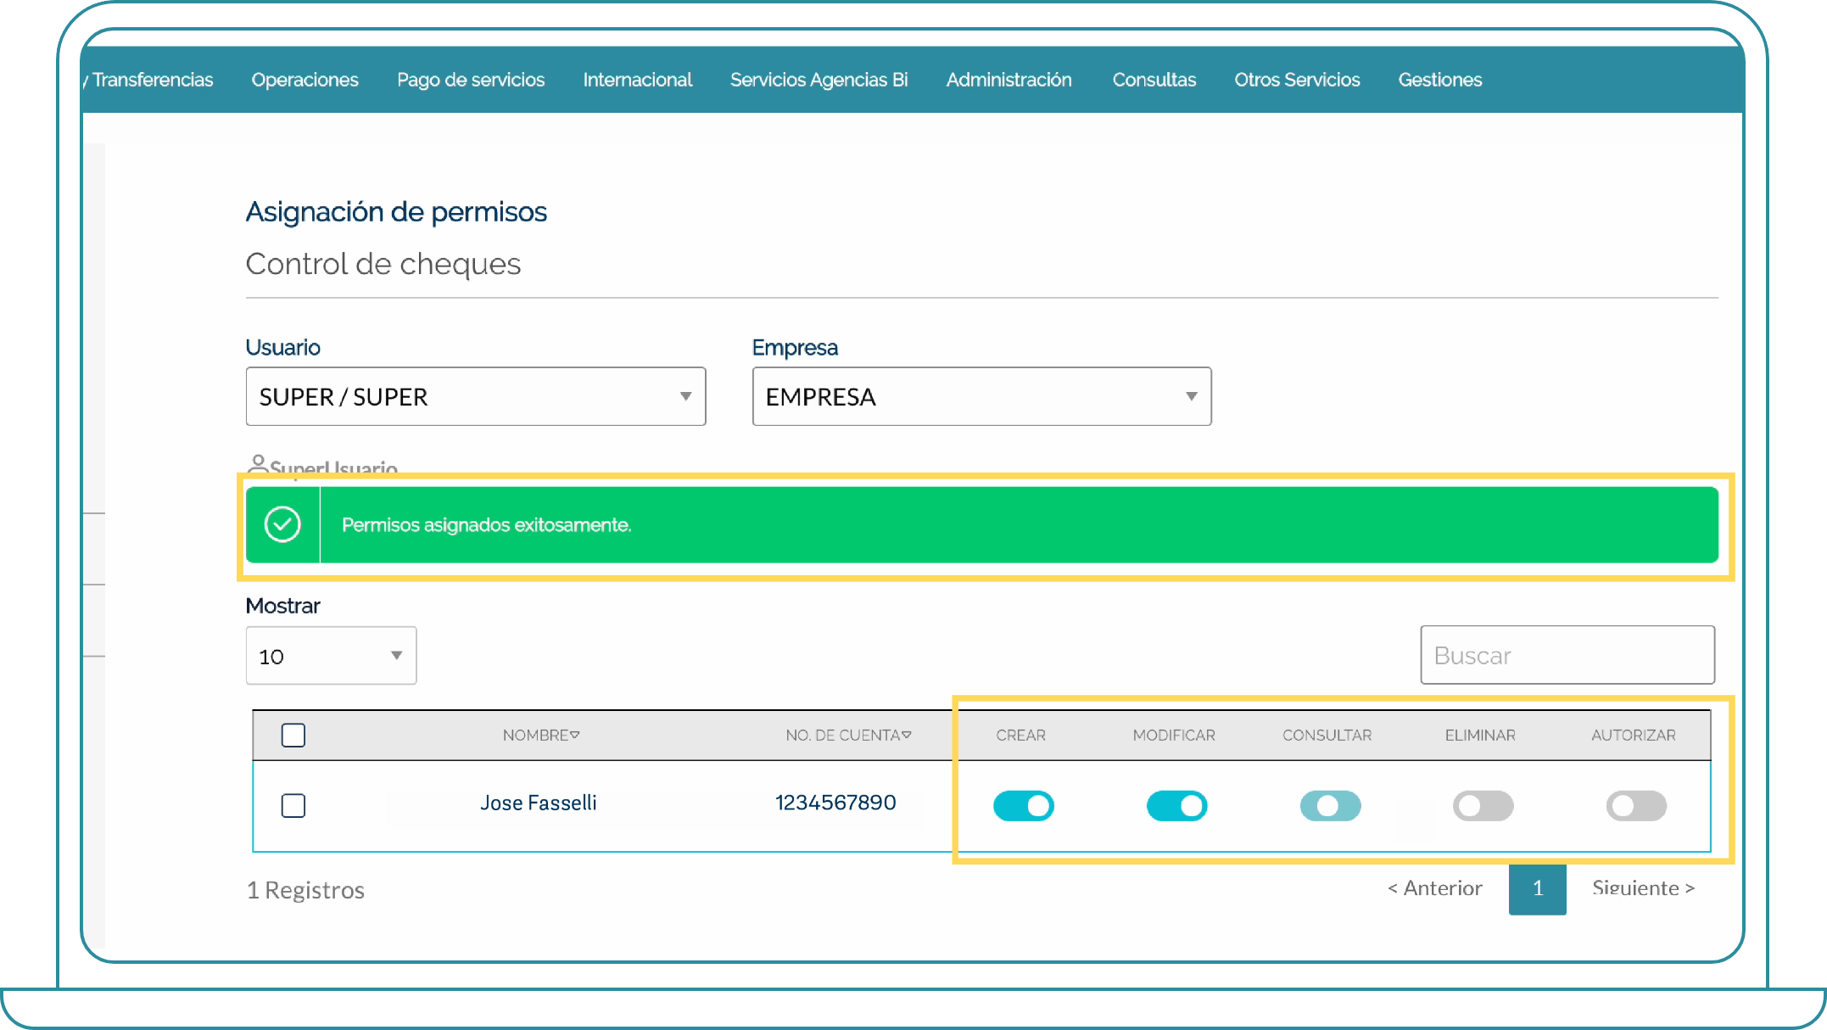Toggle the MODIFICAR permission switch
Screen dimensions: 1827x1030
[x=1176, y=805]
